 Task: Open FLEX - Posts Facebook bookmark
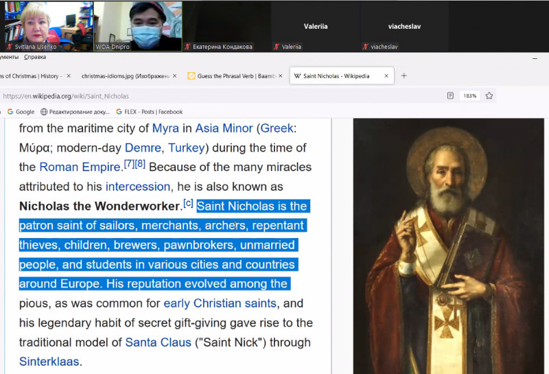[150, 112]
